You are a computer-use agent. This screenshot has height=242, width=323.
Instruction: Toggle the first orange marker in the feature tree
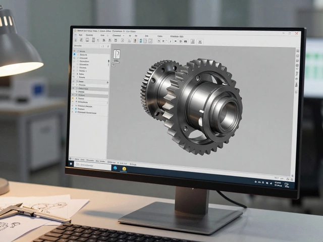73,98
